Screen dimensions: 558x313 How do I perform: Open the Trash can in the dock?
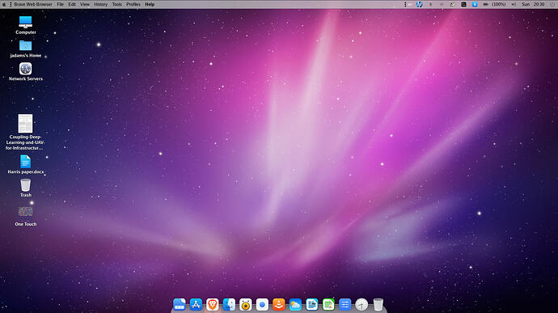click(x=378, y=304)
